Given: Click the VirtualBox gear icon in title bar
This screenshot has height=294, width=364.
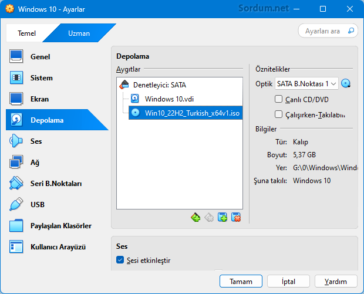Looking at the screenshot, I should tap(9, 9).
